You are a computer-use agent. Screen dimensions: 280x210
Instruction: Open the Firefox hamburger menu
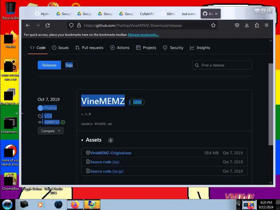(266, 25)
